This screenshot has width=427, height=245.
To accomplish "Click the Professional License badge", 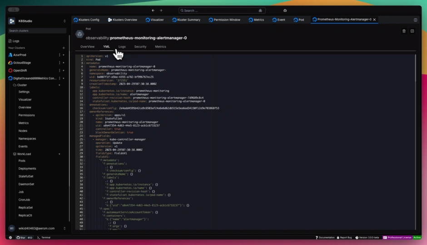I will tap(397, 238).
